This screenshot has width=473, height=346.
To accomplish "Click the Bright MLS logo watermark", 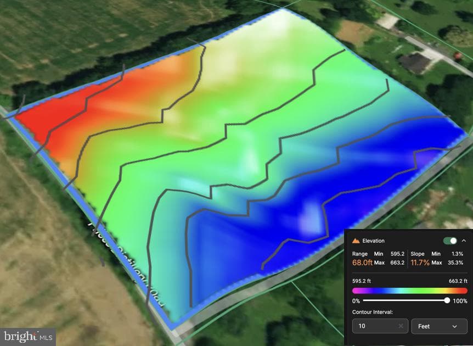I will click(x=28, y=337).
